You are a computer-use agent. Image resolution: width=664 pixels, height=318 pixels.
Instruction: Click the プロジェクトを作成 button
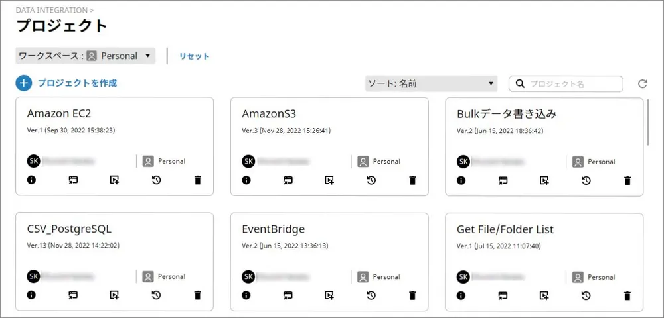point(77,83)
